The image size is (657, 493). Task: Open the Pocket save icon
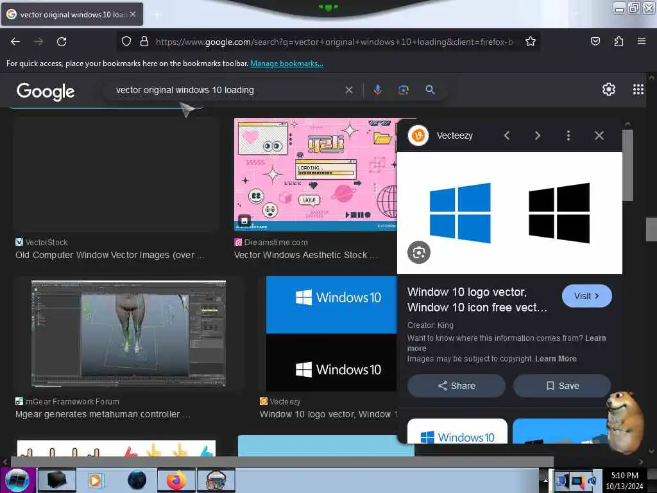click(x=595, y=41)
